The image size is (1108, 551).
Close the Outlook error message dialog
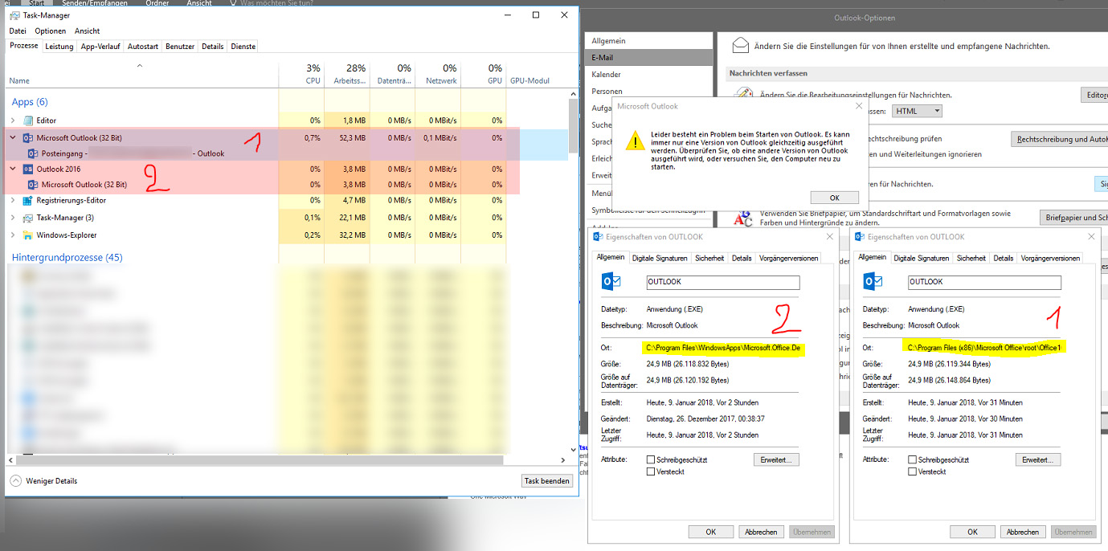coord(859,106)
